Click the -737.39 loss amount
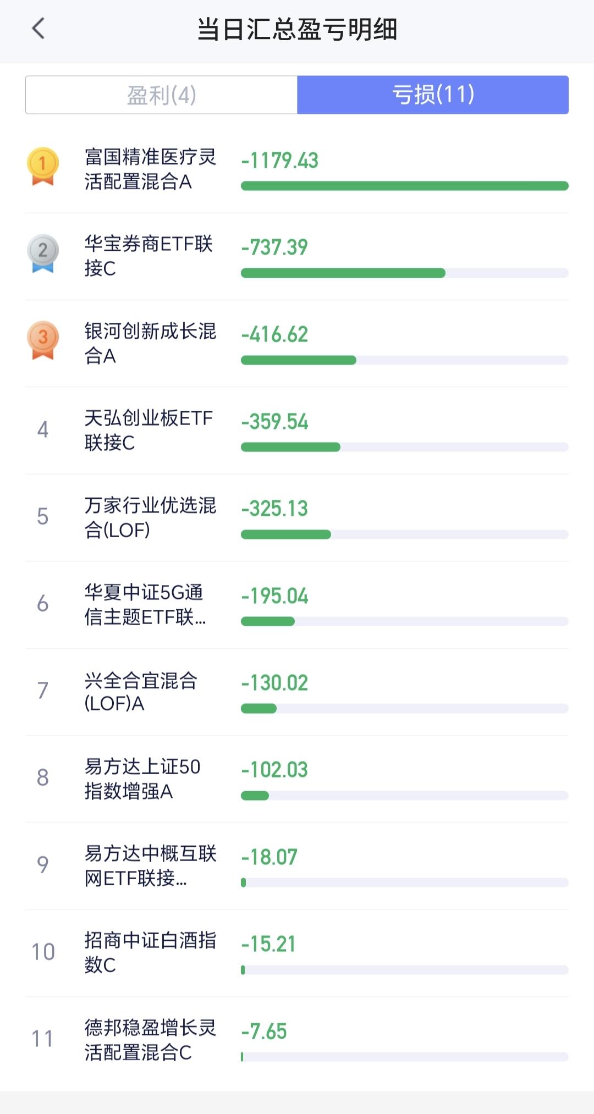This screenshot has height=1114, width=594. [x=274, y=247]
